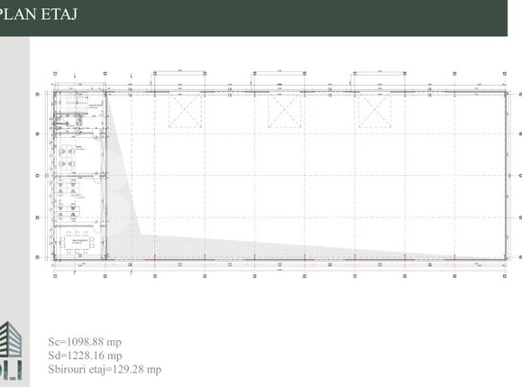Click the conference table in meeting room
This screenshot has height=387, width=522.
[x=78, y=242]
